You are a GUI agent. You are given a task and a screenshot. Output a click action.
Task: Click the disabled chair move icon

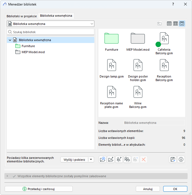click(135, 159)
